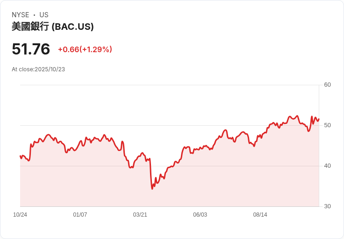Click the 60 y-axis label
The image size is (344, 239).
click(x=327, y=85)
